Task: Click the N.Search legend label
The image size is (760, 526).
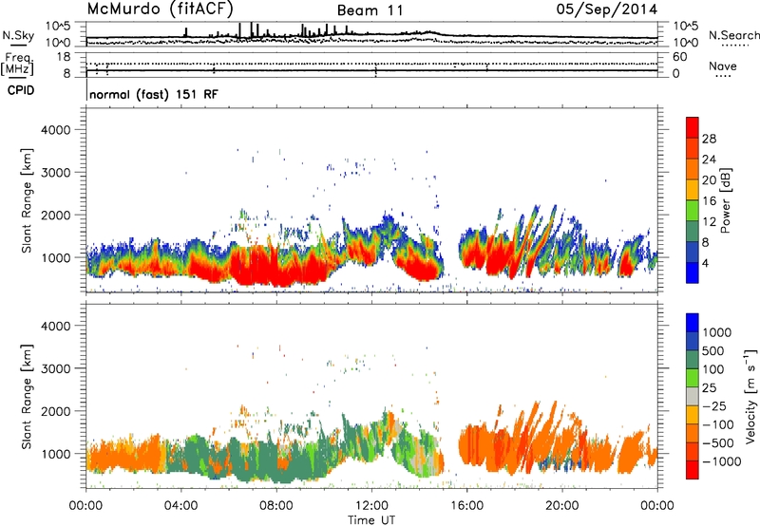Action: 734,35
